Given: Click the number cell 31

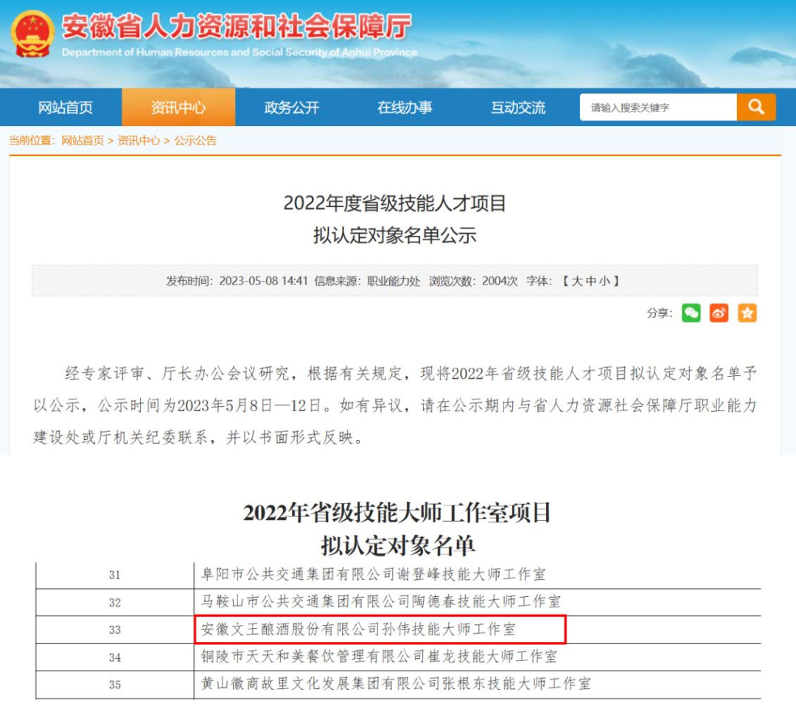Looking at the screenshot, I should pos(115,575).
